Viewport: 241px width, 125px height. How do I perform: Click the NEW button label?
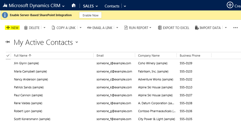click(x=15, y=28)
